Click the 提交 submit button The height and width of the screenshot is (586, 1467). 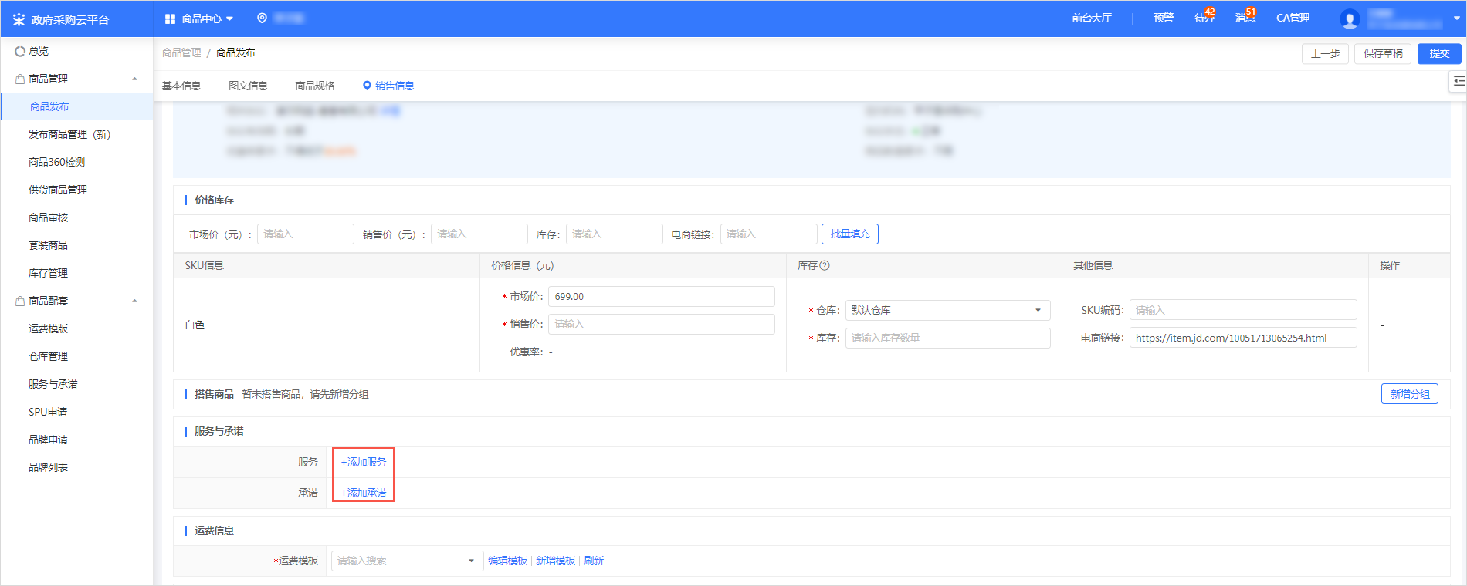(x=1439, y=53)
